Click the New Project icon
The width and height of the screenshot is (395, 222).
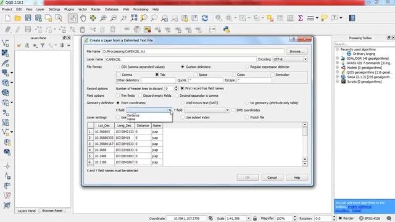(8, 18)
